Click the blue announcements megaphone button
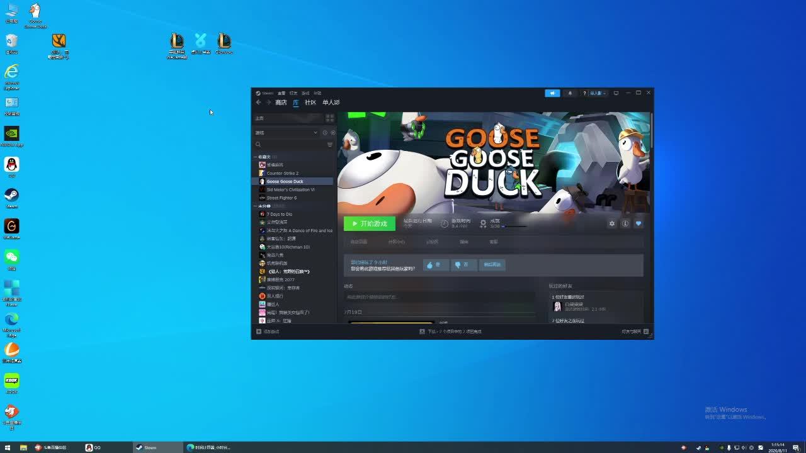This screenshot has height=453, width=806. 552,93
